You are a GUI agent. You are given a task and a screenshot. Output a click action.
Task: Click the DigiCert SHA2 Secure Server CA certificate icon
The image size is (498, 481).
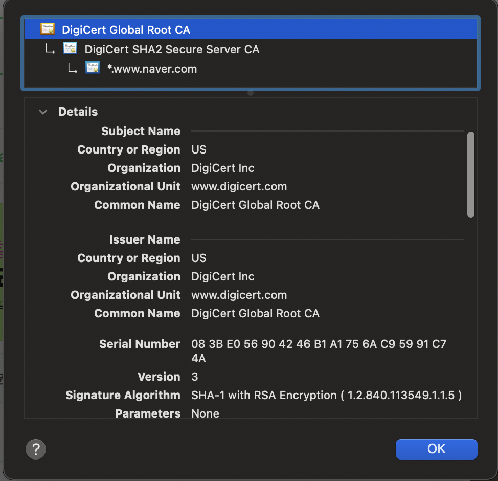pyautogui.click(x=70, y=48)
